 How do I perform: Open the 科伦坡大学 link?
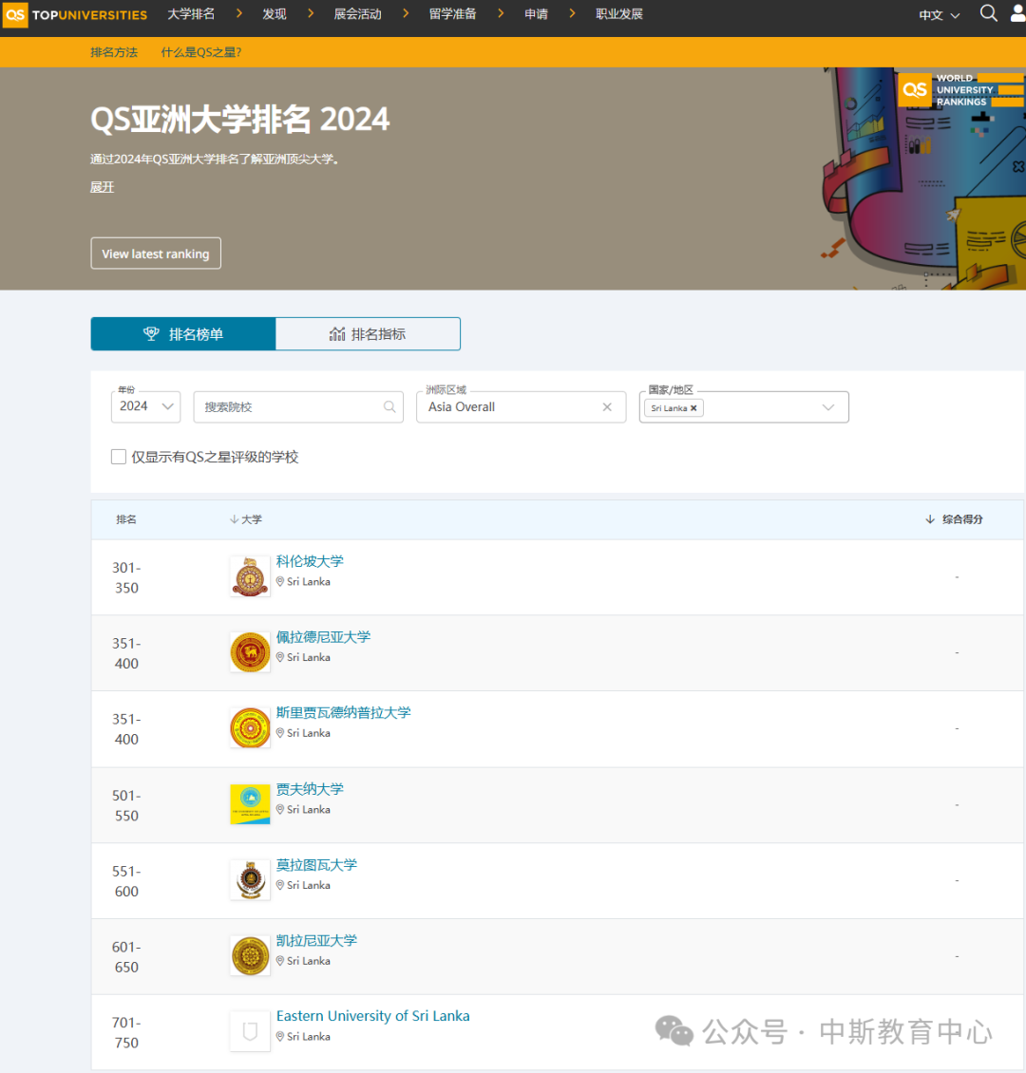coord(310,561)
